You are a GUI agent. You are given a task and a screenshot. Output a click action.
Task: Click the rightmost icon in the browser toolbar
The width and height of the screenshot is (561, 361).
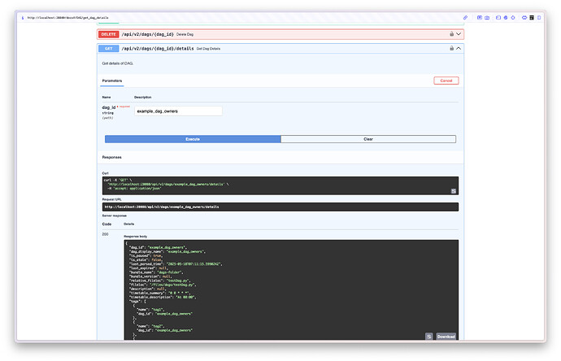tap(540, 17)
